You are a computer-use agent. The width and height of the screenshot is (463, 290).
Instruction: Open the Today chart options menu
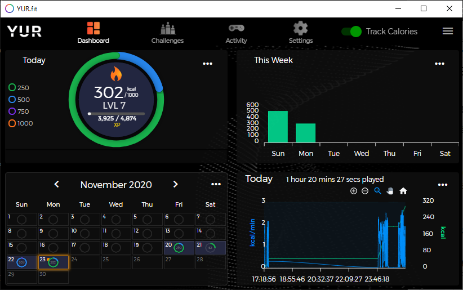click(442, 185)
